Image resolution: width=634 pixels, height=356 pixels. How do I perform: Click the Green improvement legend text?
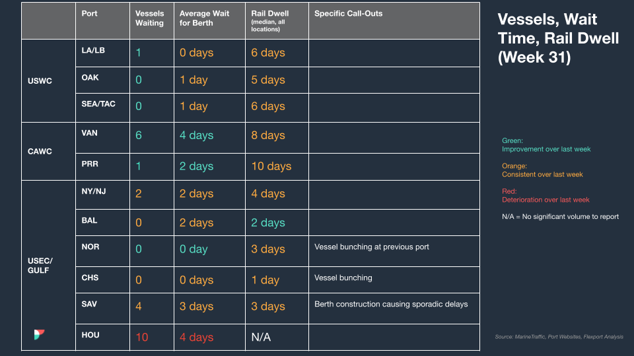546,145
